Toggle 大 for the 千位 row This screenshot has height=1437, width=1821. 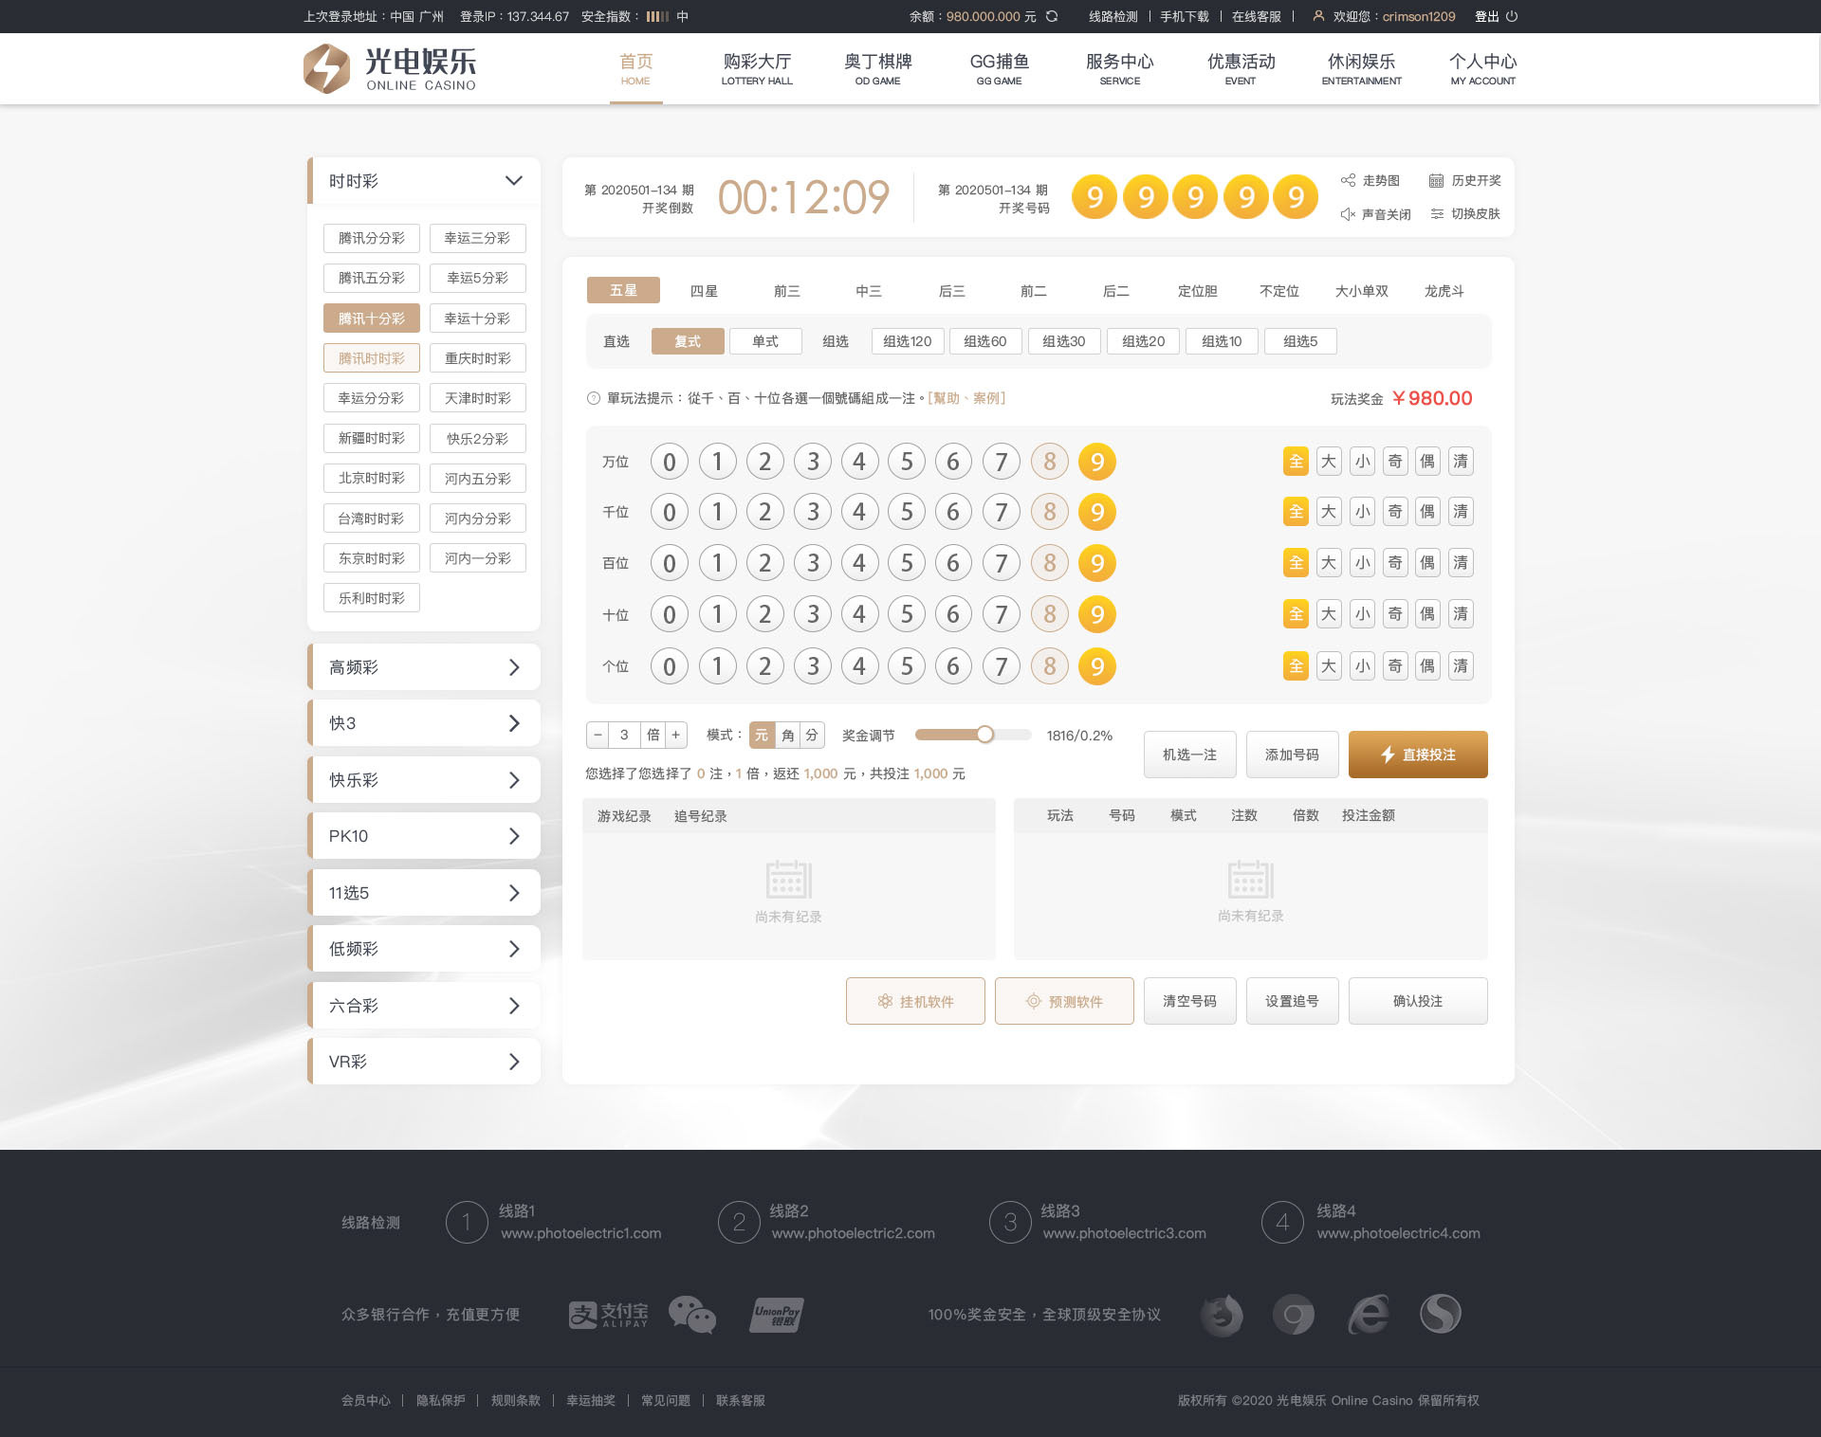[1329, 512]
